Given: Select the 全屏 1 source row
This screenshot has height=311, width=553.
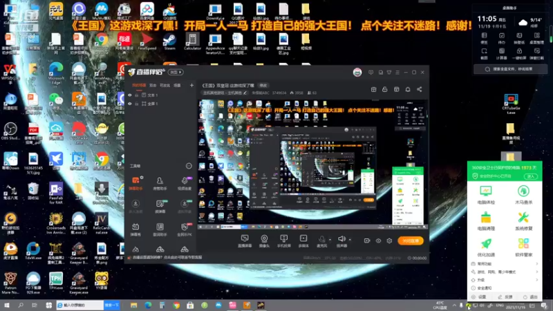Looking at the screenshot, I should click(160, 104).
